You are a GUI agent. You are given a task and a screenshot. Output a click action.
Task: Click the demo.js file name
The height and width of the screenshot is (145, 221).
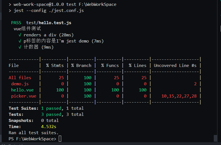pos(20,84)
